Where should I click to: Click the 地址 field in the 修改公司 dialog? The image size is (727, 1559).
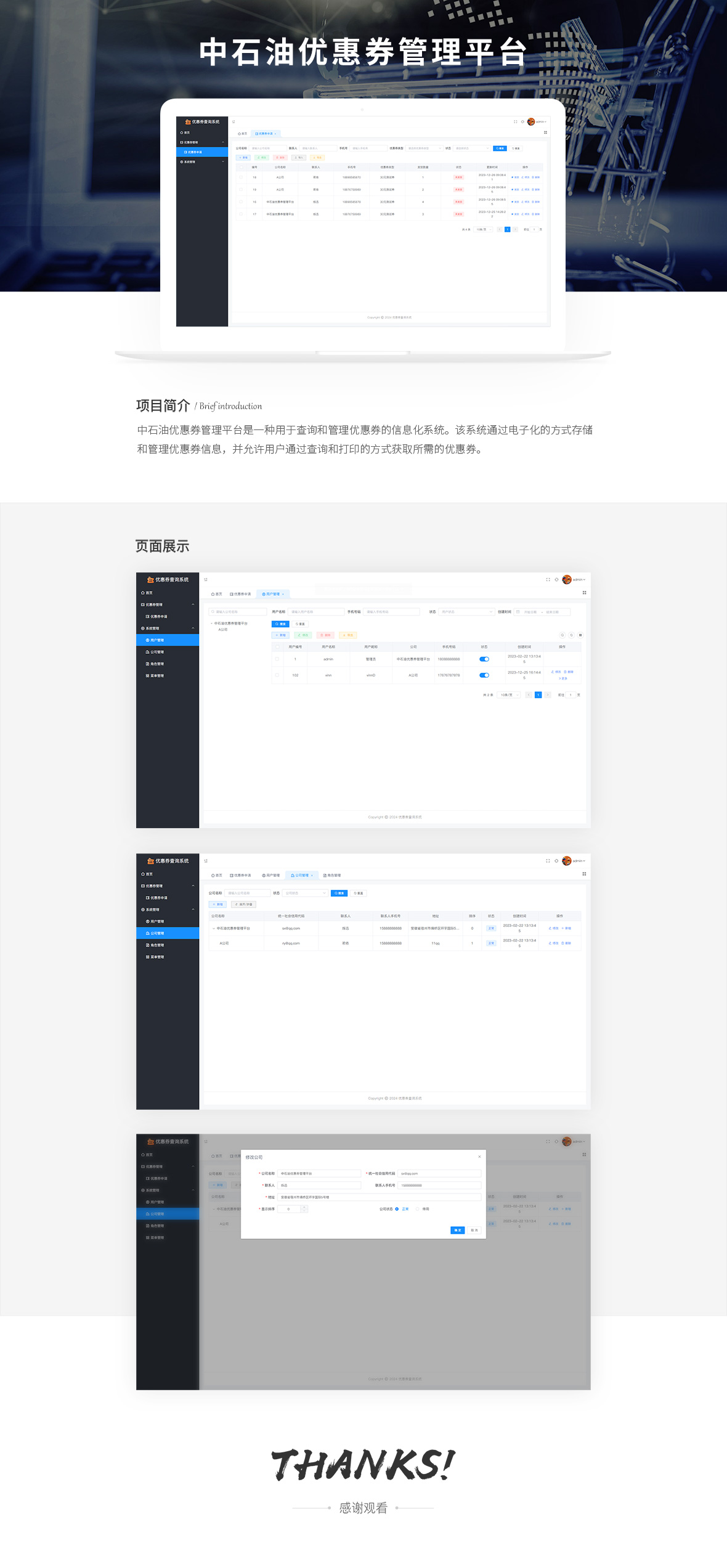point(380,1197)
